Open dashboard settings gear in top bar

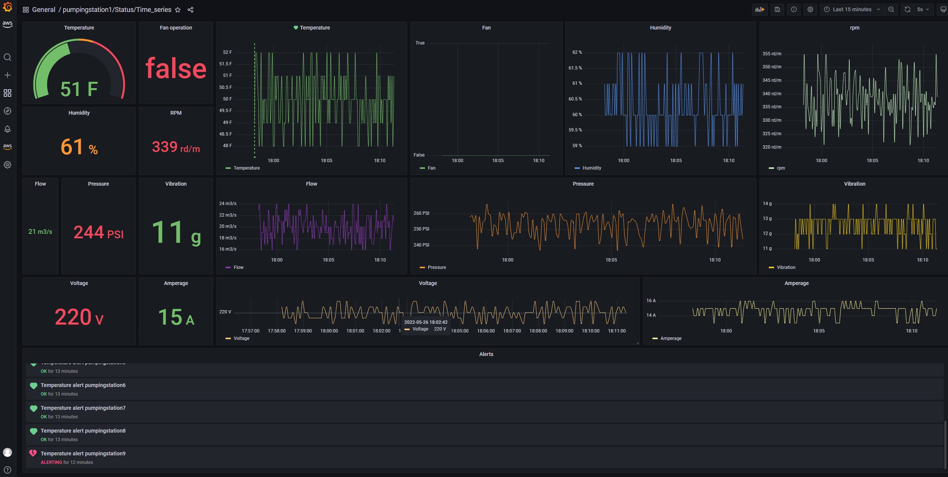pos(810,10)
